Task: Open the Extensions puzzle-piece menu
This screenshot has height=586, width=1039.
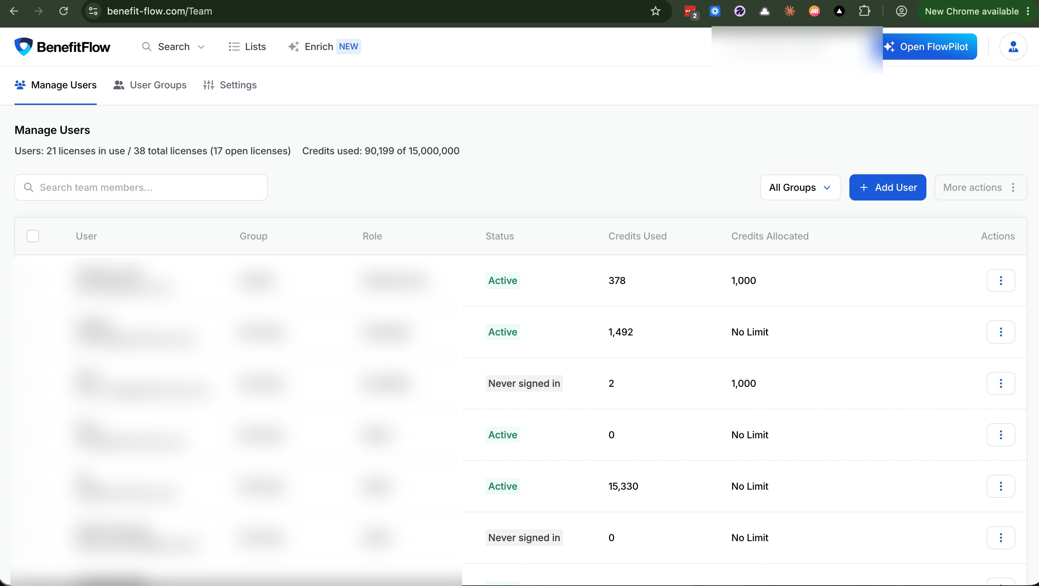Action: point(864,11)
